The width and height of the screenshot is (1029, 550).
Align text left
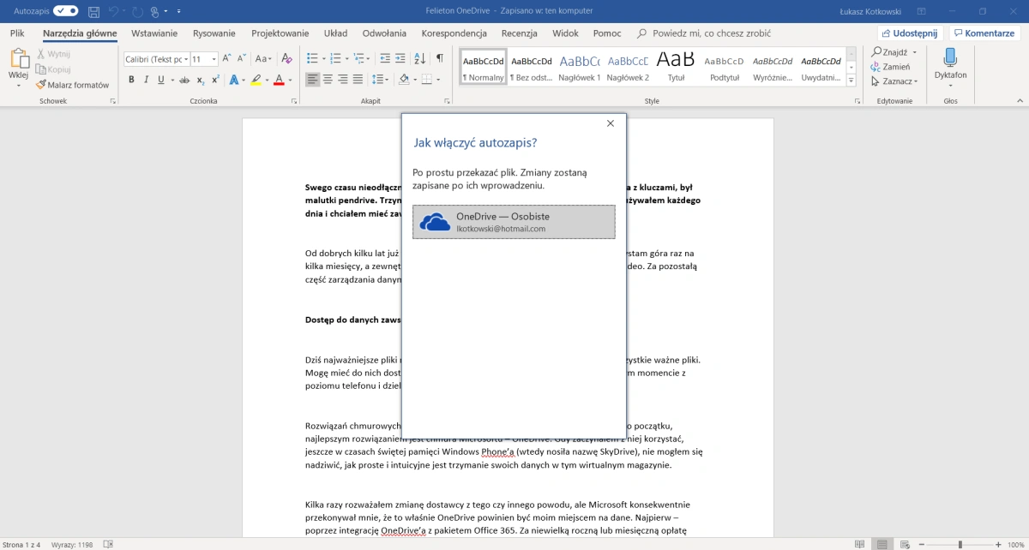(312, 80)
